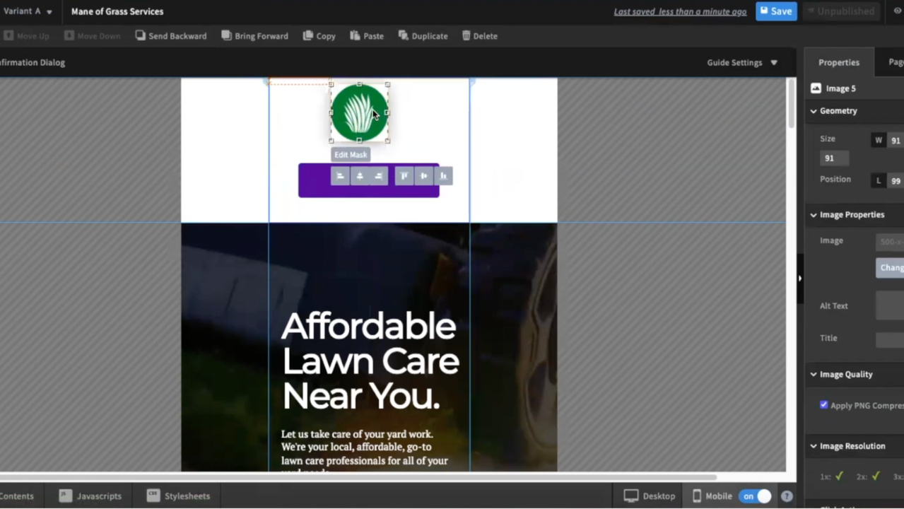The height and width of the screenshot is (509, 904).
Task: Click the horizontal center alignment icon
Action: [359, 176]
